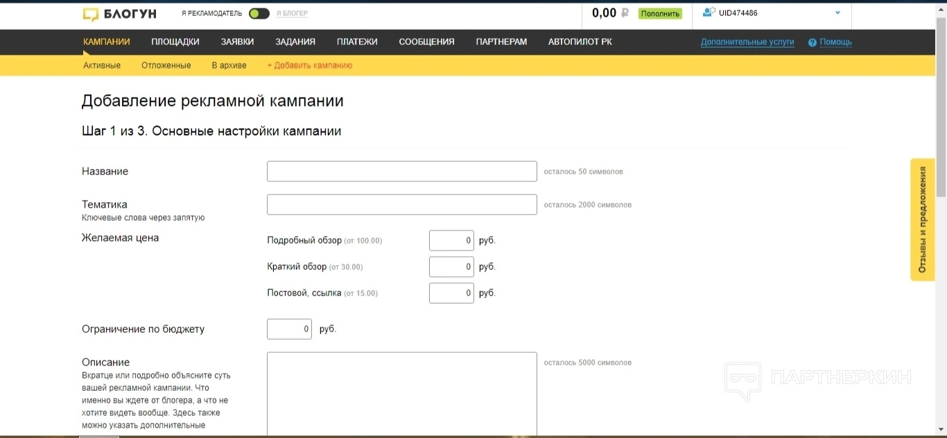Select the Я РЕКЛАМОДАТЕЛЬ label
The image size is (947, 438).
coord(211,13)
